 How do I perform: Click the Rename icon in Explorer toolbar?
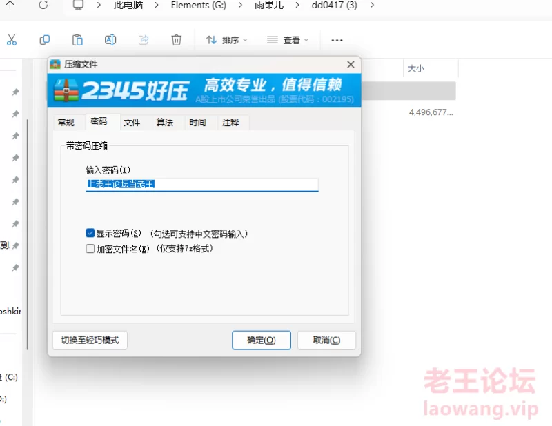pos(110,40)
